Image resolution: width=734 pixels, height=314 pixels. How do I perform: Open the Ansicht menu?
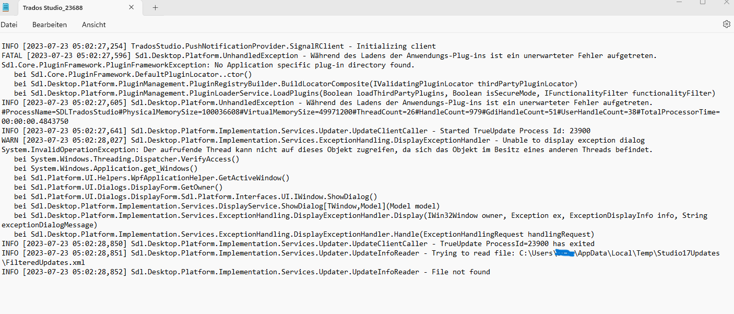(93, 25)
